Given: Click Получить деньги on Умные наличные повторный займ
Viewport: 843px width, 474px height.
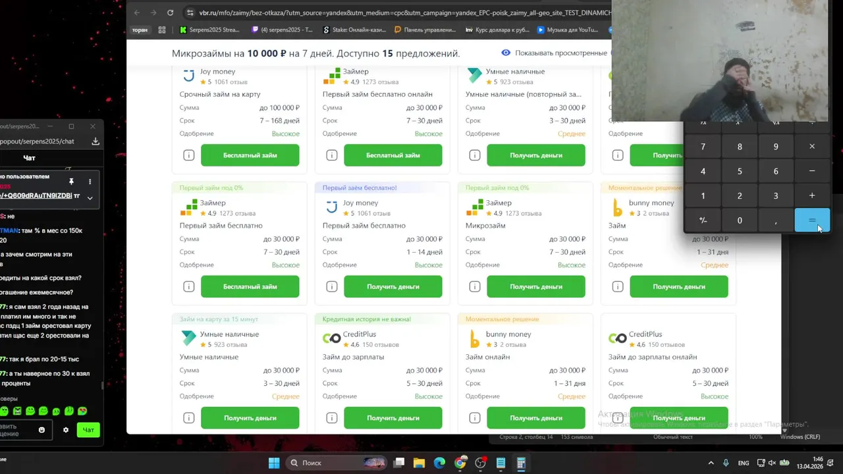Looking at the screenshot, I should tap(536, 155).
